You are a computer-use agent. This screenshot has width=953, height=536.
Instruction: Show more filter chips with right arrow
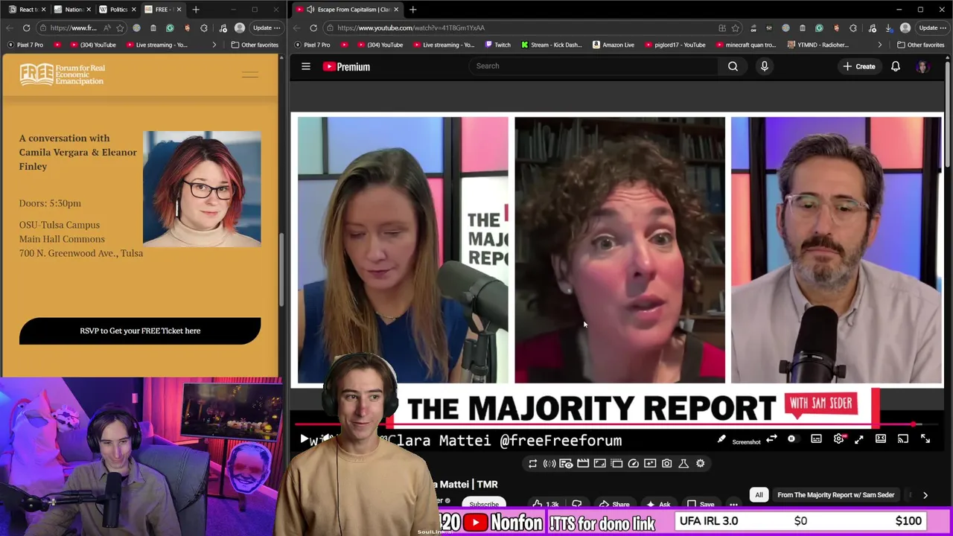[x=925, y=495]
